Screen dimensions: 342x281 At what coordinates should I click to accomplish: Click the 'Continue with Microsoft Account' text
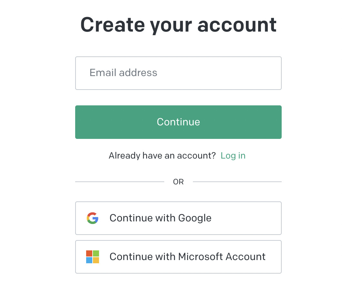(x=187, y=257)
